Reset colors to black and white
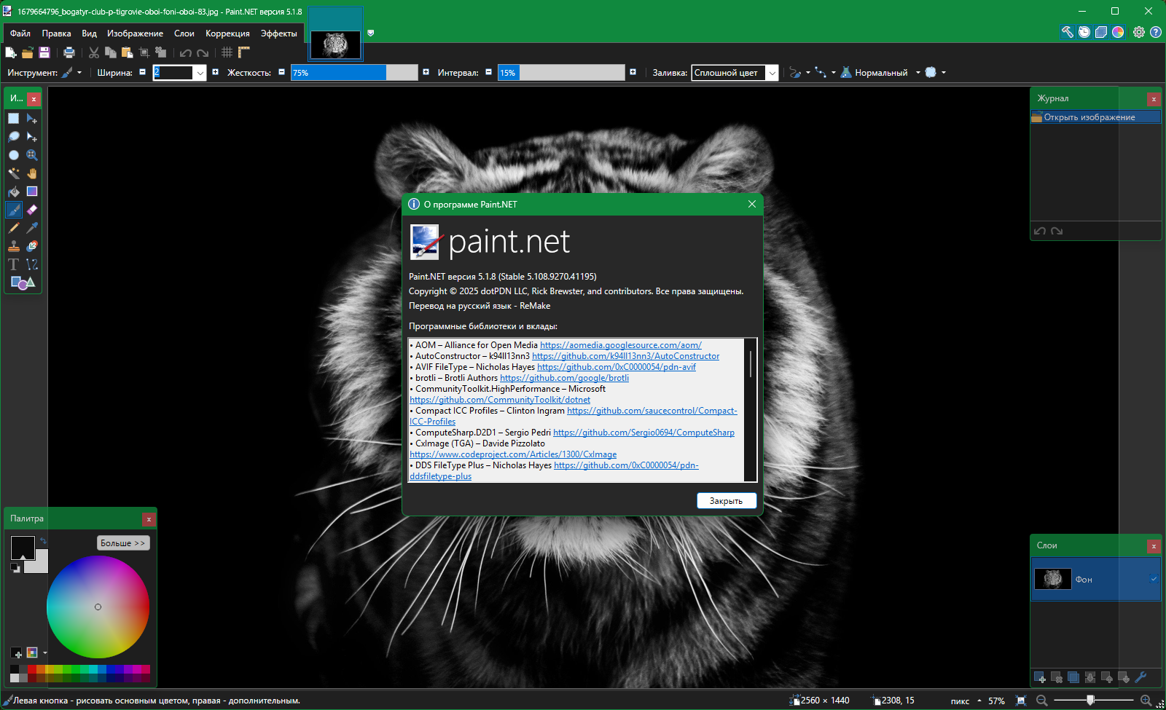This screenshot has height=710, width=1166. pyautogui.click(x=15, y=568)
